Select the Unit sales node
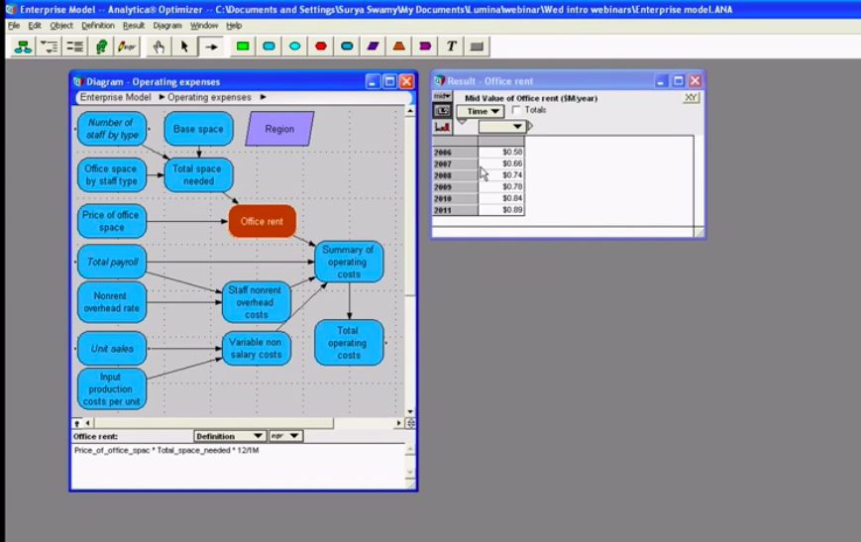The width and height of the screenshot is (861, 542). click(112, 348)
